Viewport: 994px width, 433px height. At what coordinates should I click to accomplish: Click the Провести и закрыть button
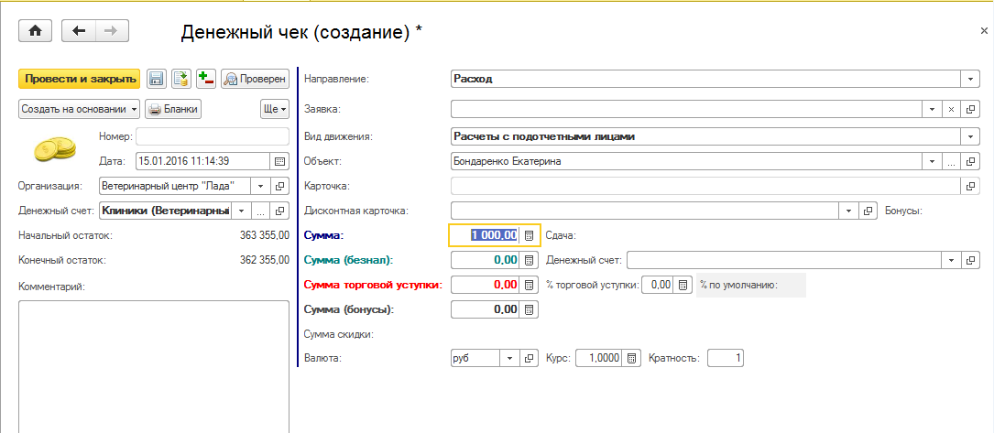(80, 80)
